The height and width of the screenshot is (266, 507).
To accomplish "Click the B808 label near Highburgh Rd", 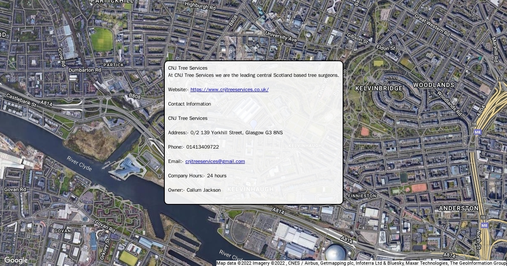I will pyautogui.click(x=233, y=20).
